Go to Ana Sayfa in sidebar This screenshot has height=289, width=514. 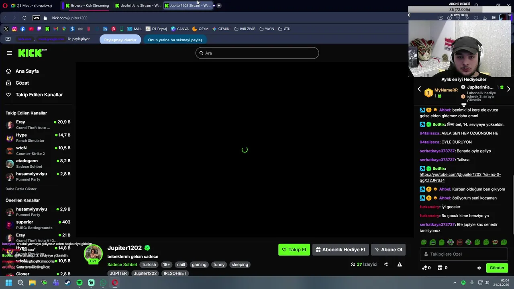pyautogui.click(x=23, y=71)
